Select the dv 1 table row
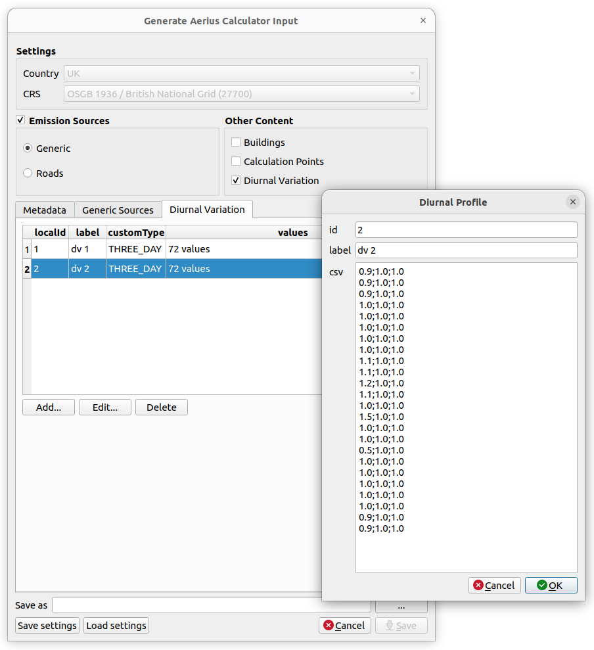 (87, 250)
